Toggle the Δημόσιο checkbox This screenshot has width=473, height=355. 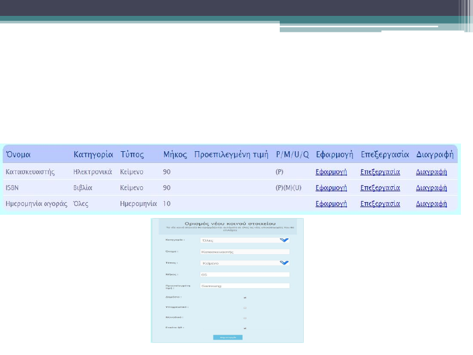245,297
